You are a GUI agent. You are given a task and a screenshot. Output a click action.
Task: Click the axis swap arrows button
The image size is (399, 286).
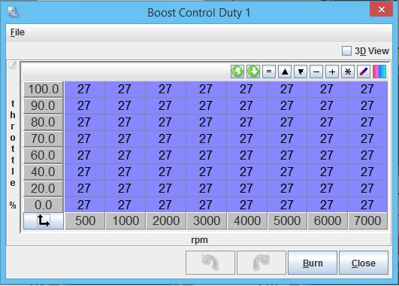44,221
